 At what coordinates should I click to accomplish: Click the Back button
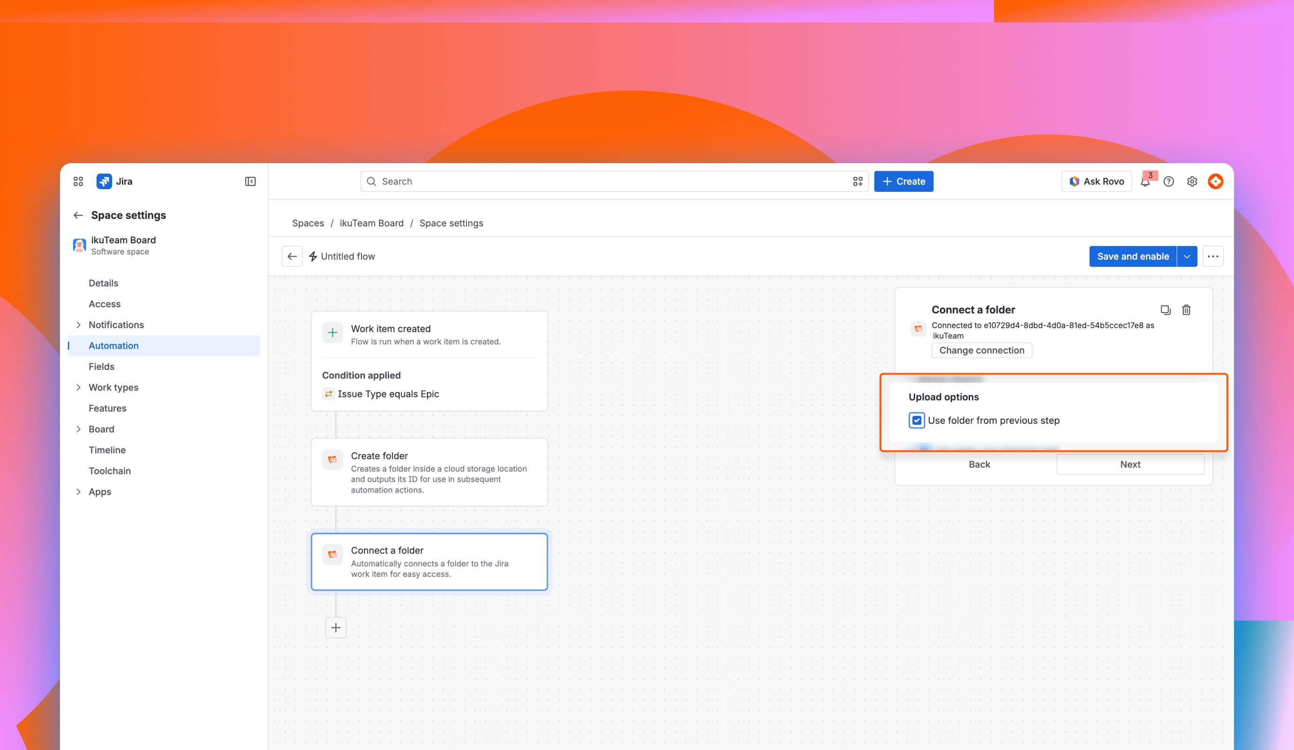tap(979, 464)
